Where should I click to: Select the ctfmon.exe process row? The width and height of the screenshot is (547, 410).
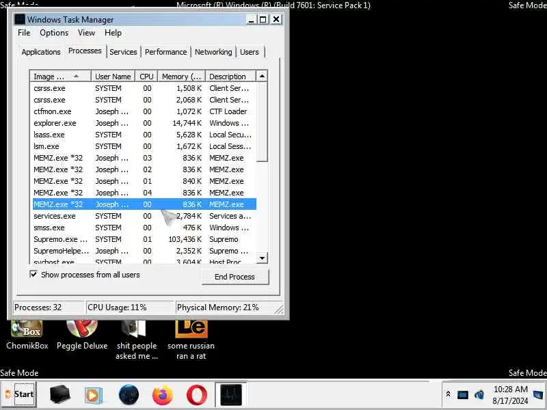pyautogui.click(x=144, y=111)
